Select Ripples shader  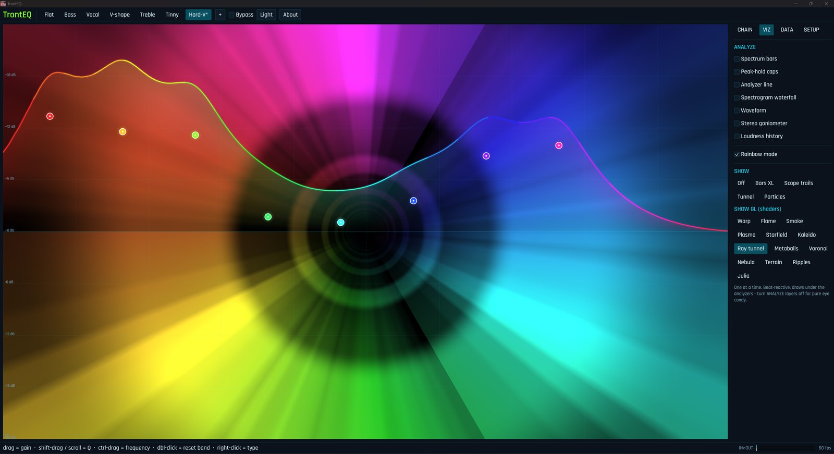click(x=801, y=262)
